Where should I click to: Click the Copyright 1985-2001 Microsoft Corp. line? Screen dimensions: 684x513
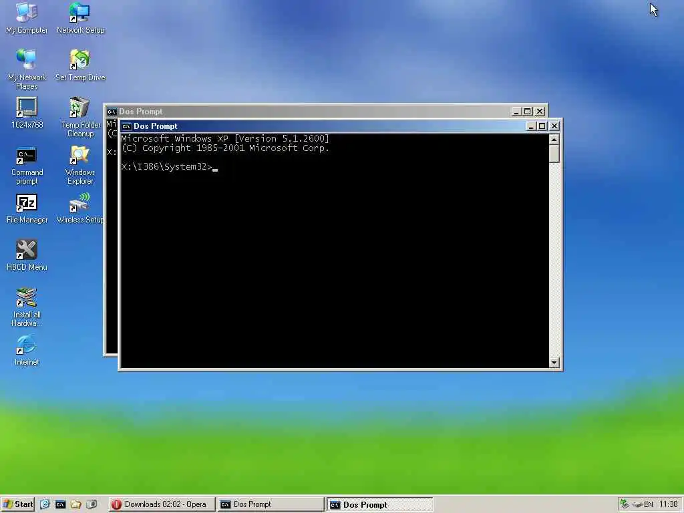click(225, 148)
